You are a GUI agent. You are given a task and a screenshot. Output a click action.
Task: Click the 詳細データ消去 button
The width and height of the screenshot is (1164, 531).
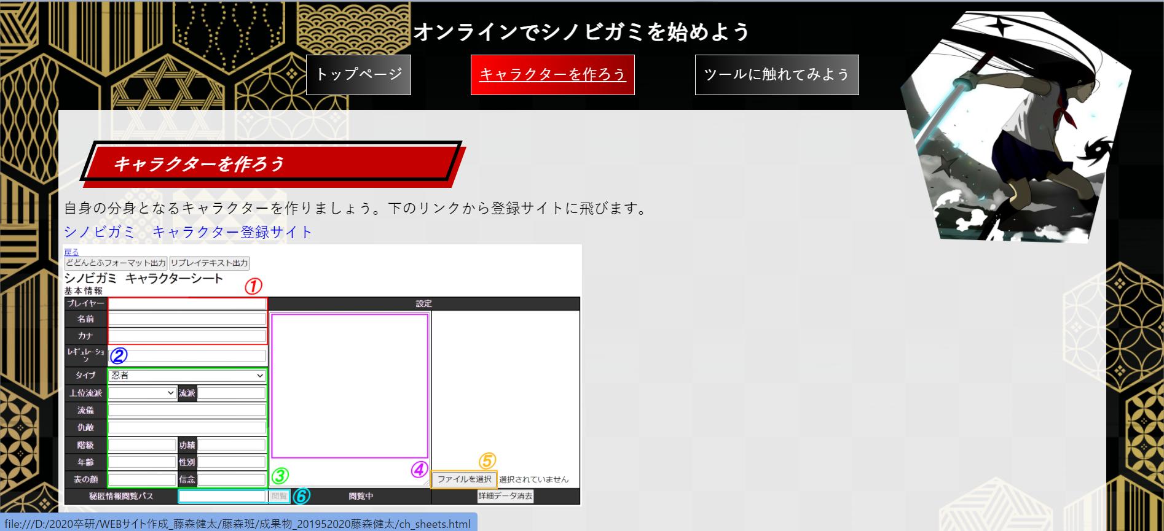(x=506, y=496)
